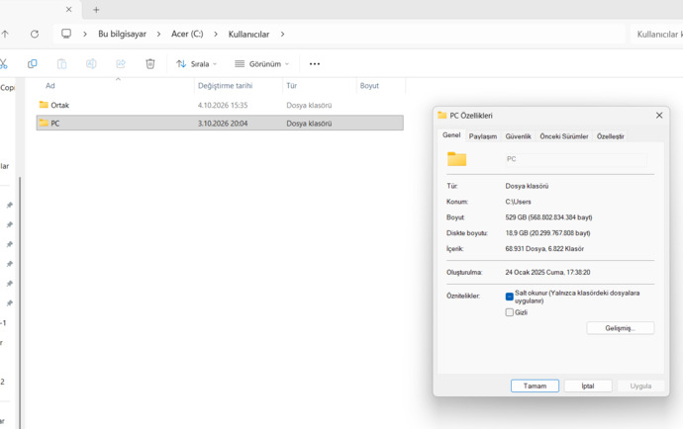Open the Özelleştir tab
The width and height of the screenshot is (683, 429).
click(611, 136)
